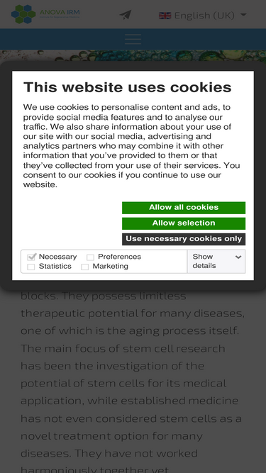Click the Show details chevron arrow
This screenshot has height=473, width=266.
(x=238, y=257)
